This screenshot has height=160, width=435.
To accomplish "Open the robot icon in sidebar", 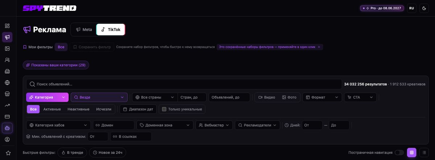I will pos(7,128).
